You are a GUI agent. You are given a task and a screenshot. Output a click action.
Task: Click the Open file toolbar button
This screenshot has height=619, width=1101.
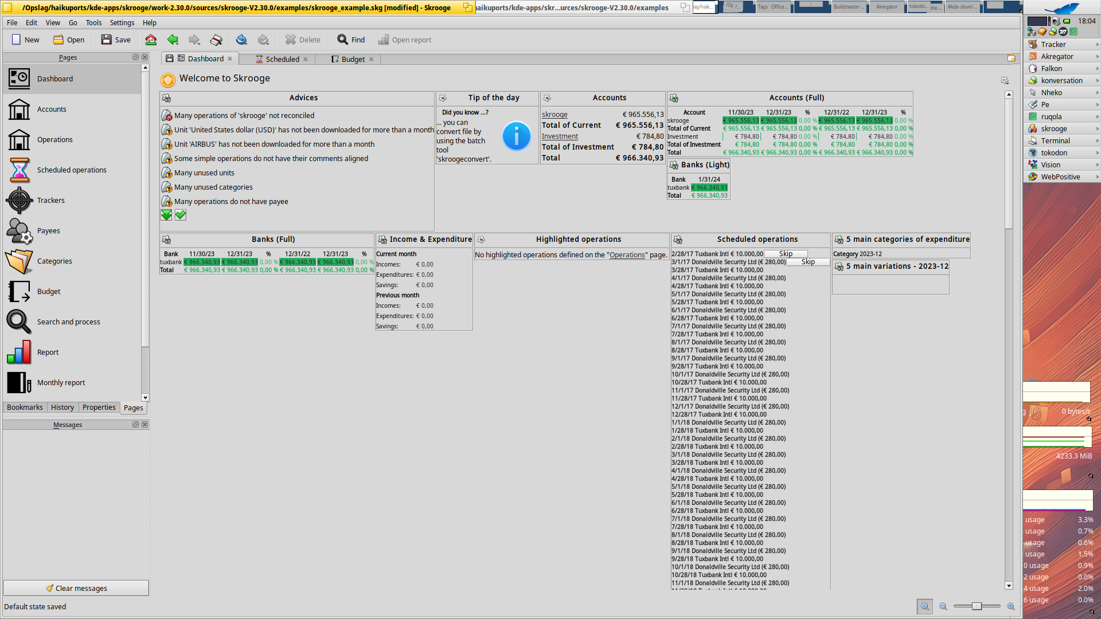tap(69, 40)
